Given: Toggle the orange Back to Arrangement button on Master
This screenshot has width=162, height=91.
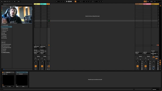Looking at the screenshot, I should (158, 45).
